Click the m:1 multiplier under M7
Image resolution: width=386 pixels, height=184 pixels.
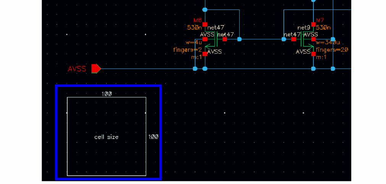321,57
